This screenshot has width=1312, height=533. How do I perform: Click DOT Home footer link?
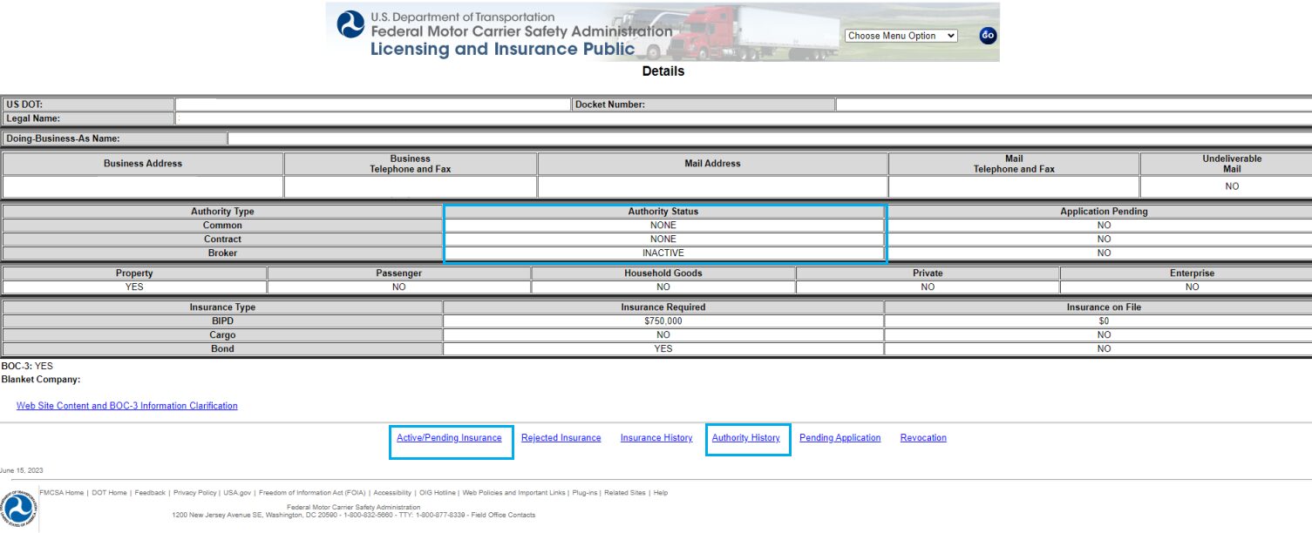(110, 493)
